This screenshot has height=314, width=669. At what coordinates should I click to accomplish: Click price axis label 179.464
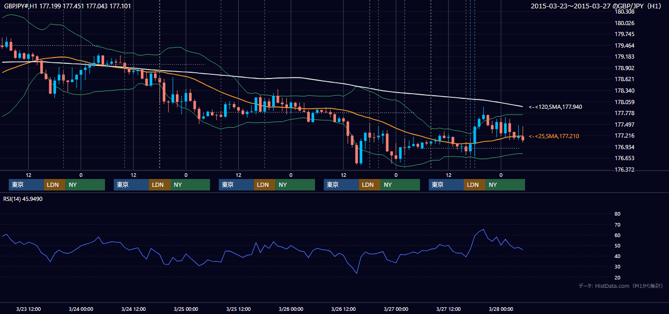click(x=624, y=46)
